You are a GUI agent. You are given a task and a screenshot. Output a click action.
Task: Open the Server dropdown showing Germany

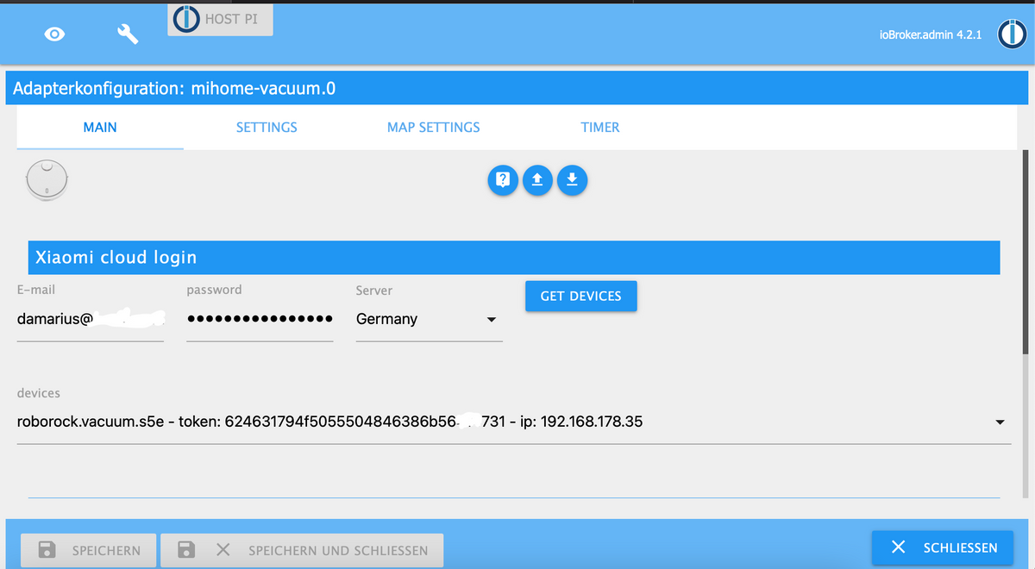click(429, 319)
